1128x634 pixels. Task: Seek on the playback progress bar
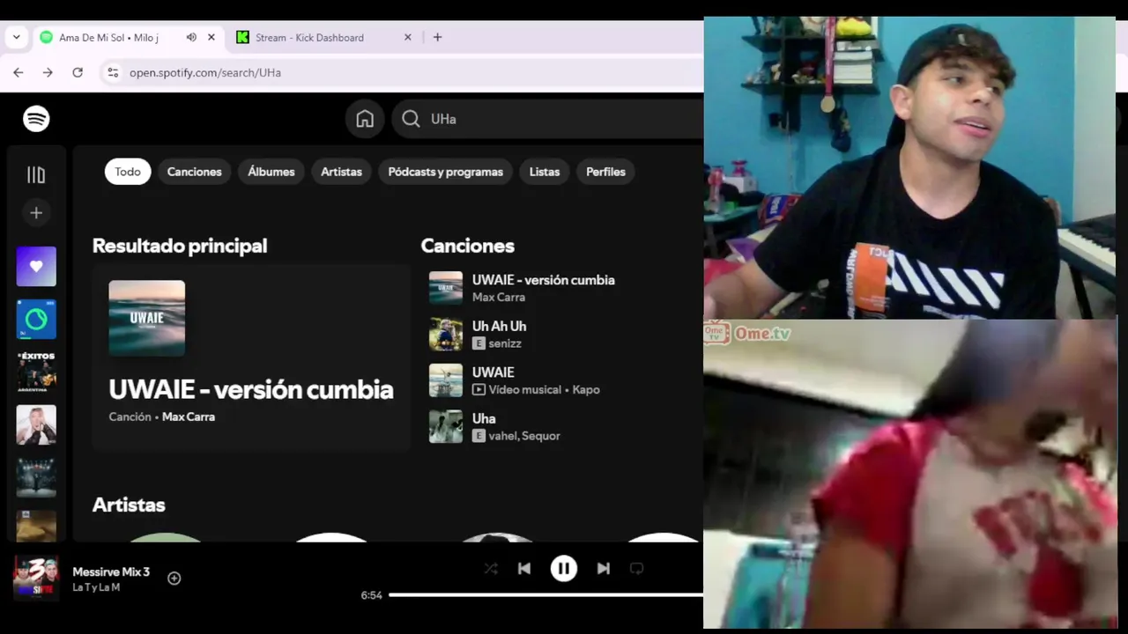pos(545,595)
